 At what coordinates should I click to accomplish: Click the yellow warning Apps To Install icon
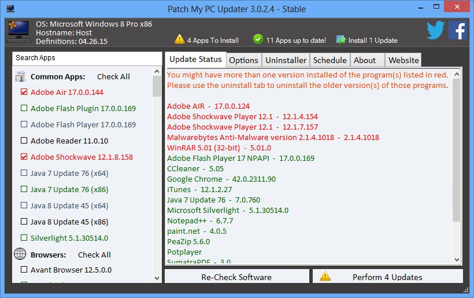179,40
